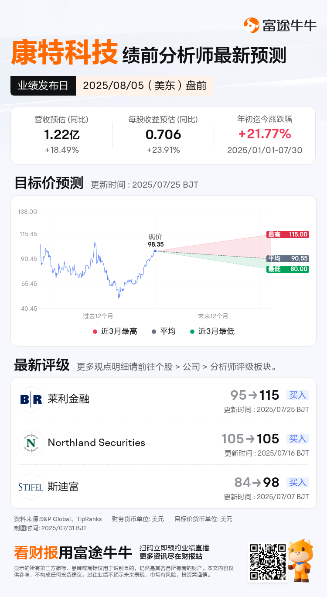
Task: Click the Northland Securities logo icon
Action: (x=31, y=443)
